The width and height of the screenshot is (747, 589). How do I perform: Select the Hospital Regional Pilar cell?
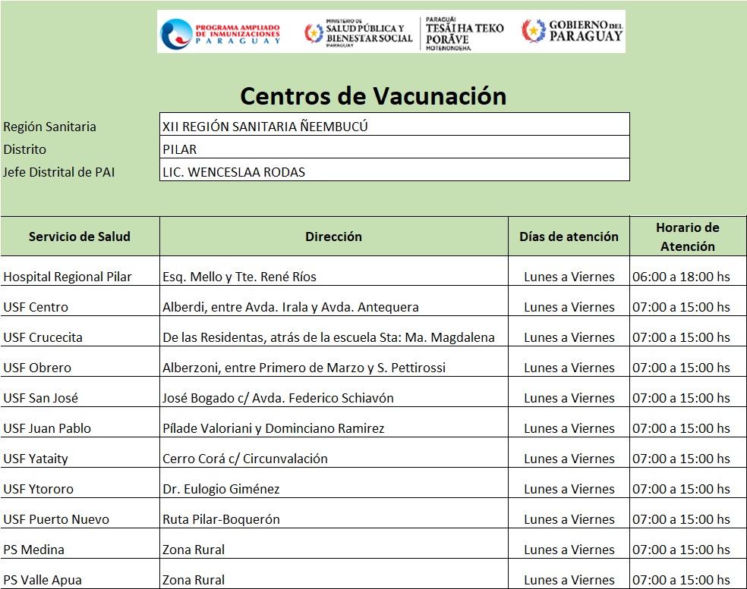68,277
